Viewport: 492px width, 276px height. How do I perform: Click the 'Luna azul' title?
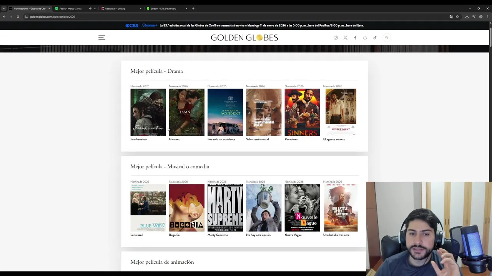136,235
